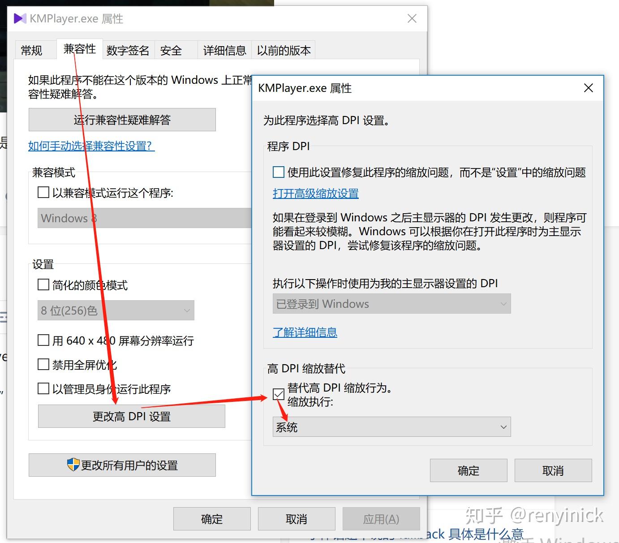Confirm DPI dialog with 确定 button
The width and height of the screenshot is (619, 543).
pos(469,470)
